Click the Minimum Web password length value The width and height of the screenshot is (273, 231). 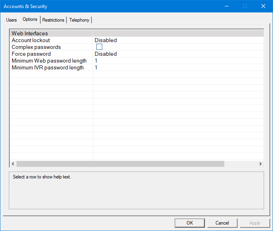[x=96, y=61]
